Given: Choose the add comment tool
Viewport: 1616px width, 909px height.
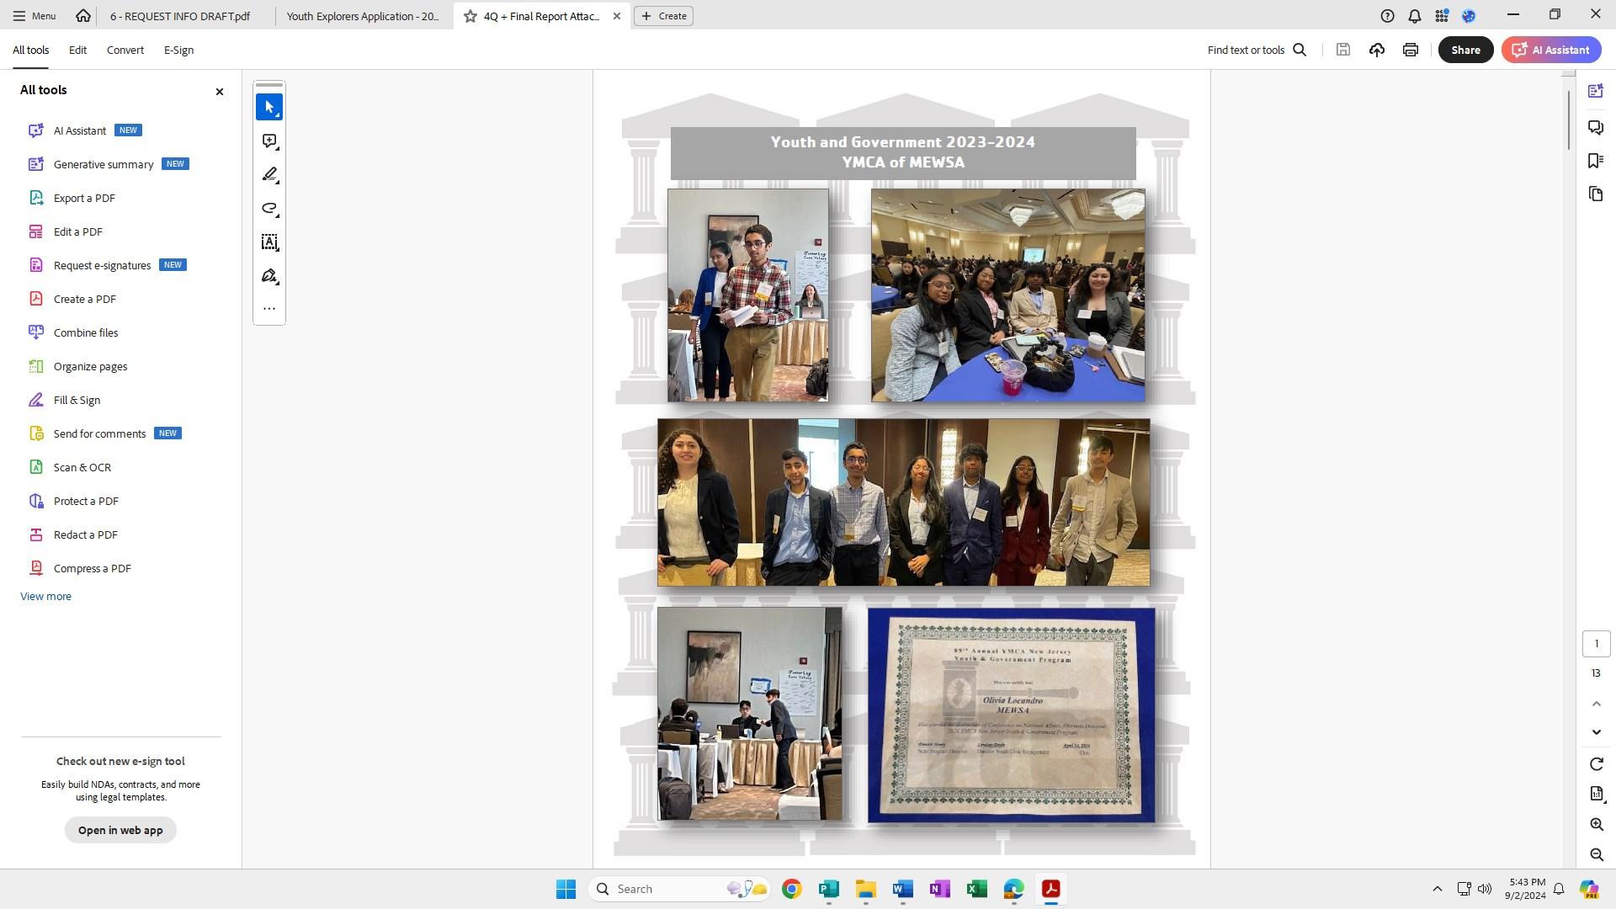Looking at the screenshot, I should 269,141.
